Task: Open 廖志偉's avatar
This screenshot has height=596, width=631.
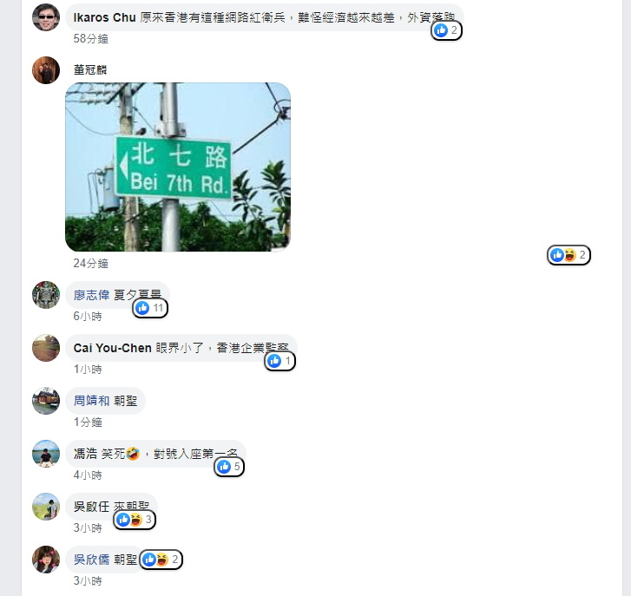Action: pos(46,295)
